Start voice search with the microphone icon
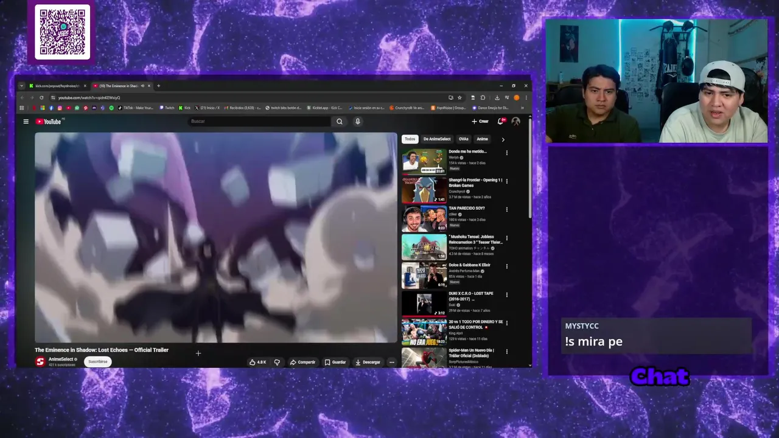This screenshot has width=779, height=438. 357,122
